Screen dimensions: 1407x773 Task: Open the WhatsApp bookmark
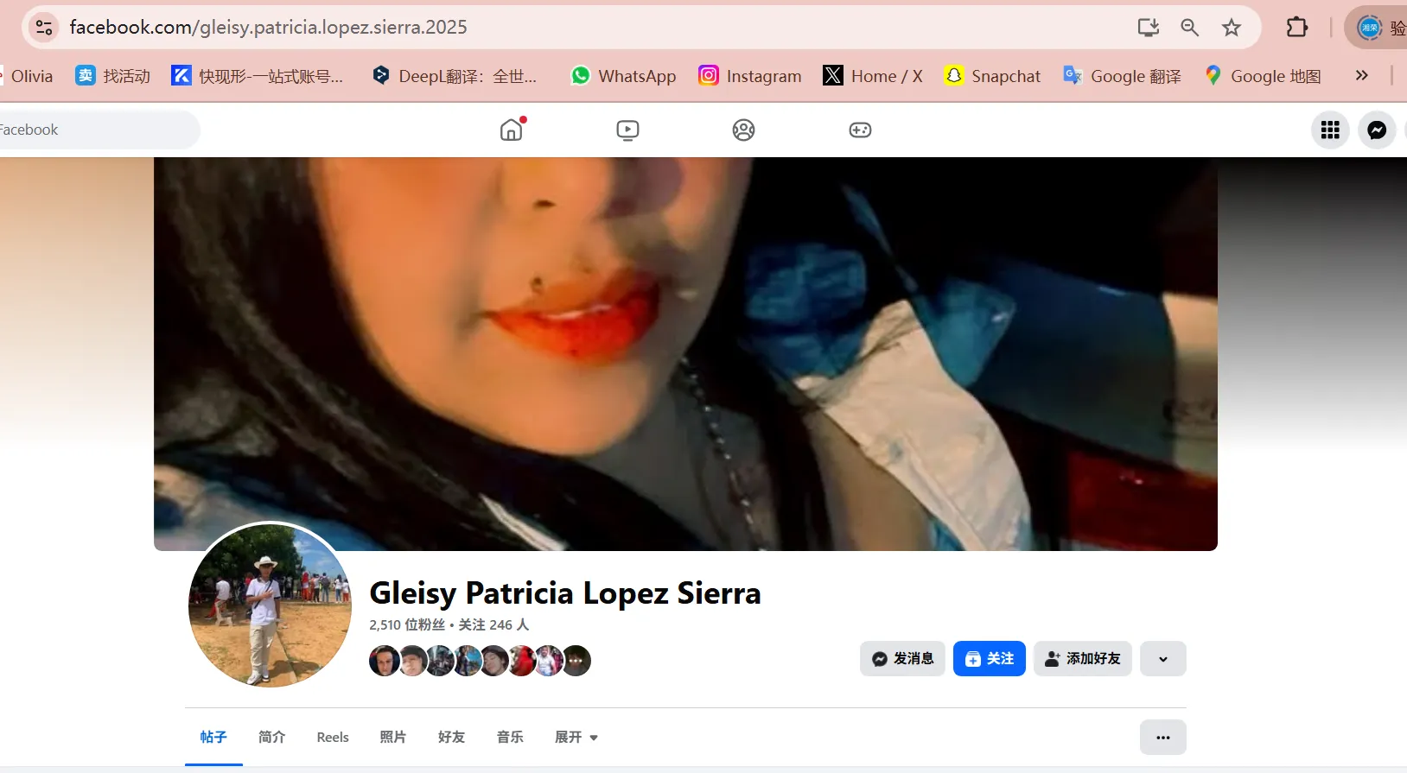coord(623,76)
